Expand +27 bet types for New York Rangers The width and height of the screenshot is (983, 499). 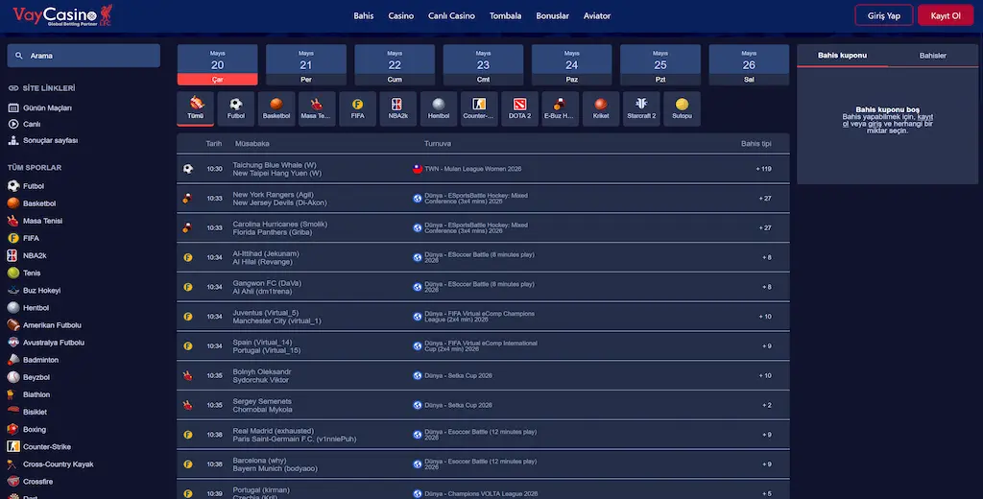765,198
